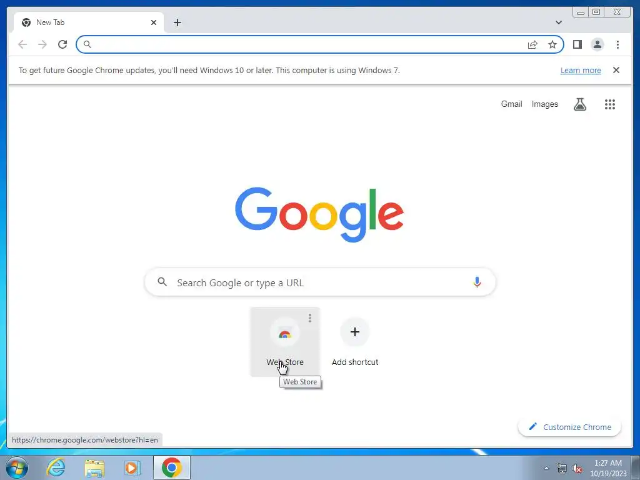Viewport: 640px width, 480px height.
Task: Bookmark this tab with the star icon
Action: click(x=552, y=44)
